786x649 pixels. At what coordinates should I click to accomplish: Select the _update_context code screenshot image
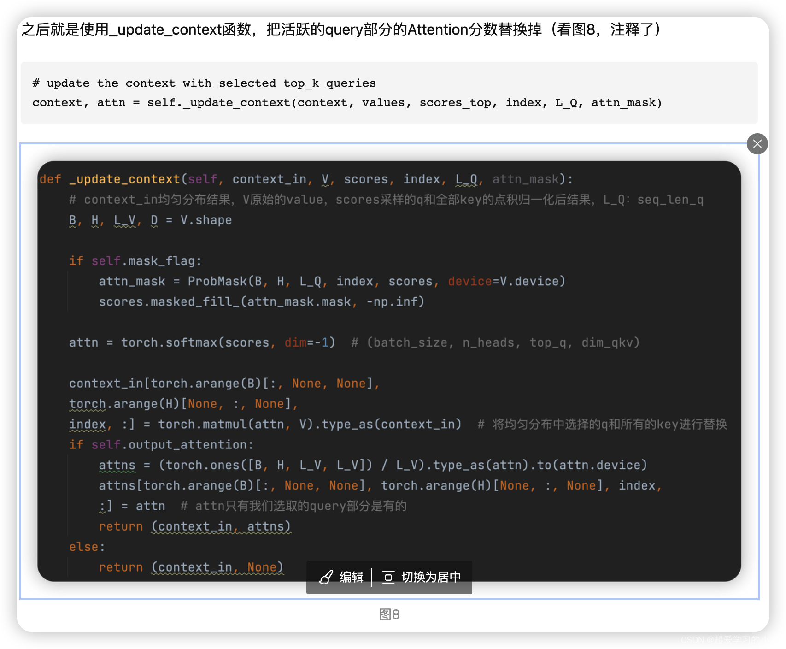389,371
